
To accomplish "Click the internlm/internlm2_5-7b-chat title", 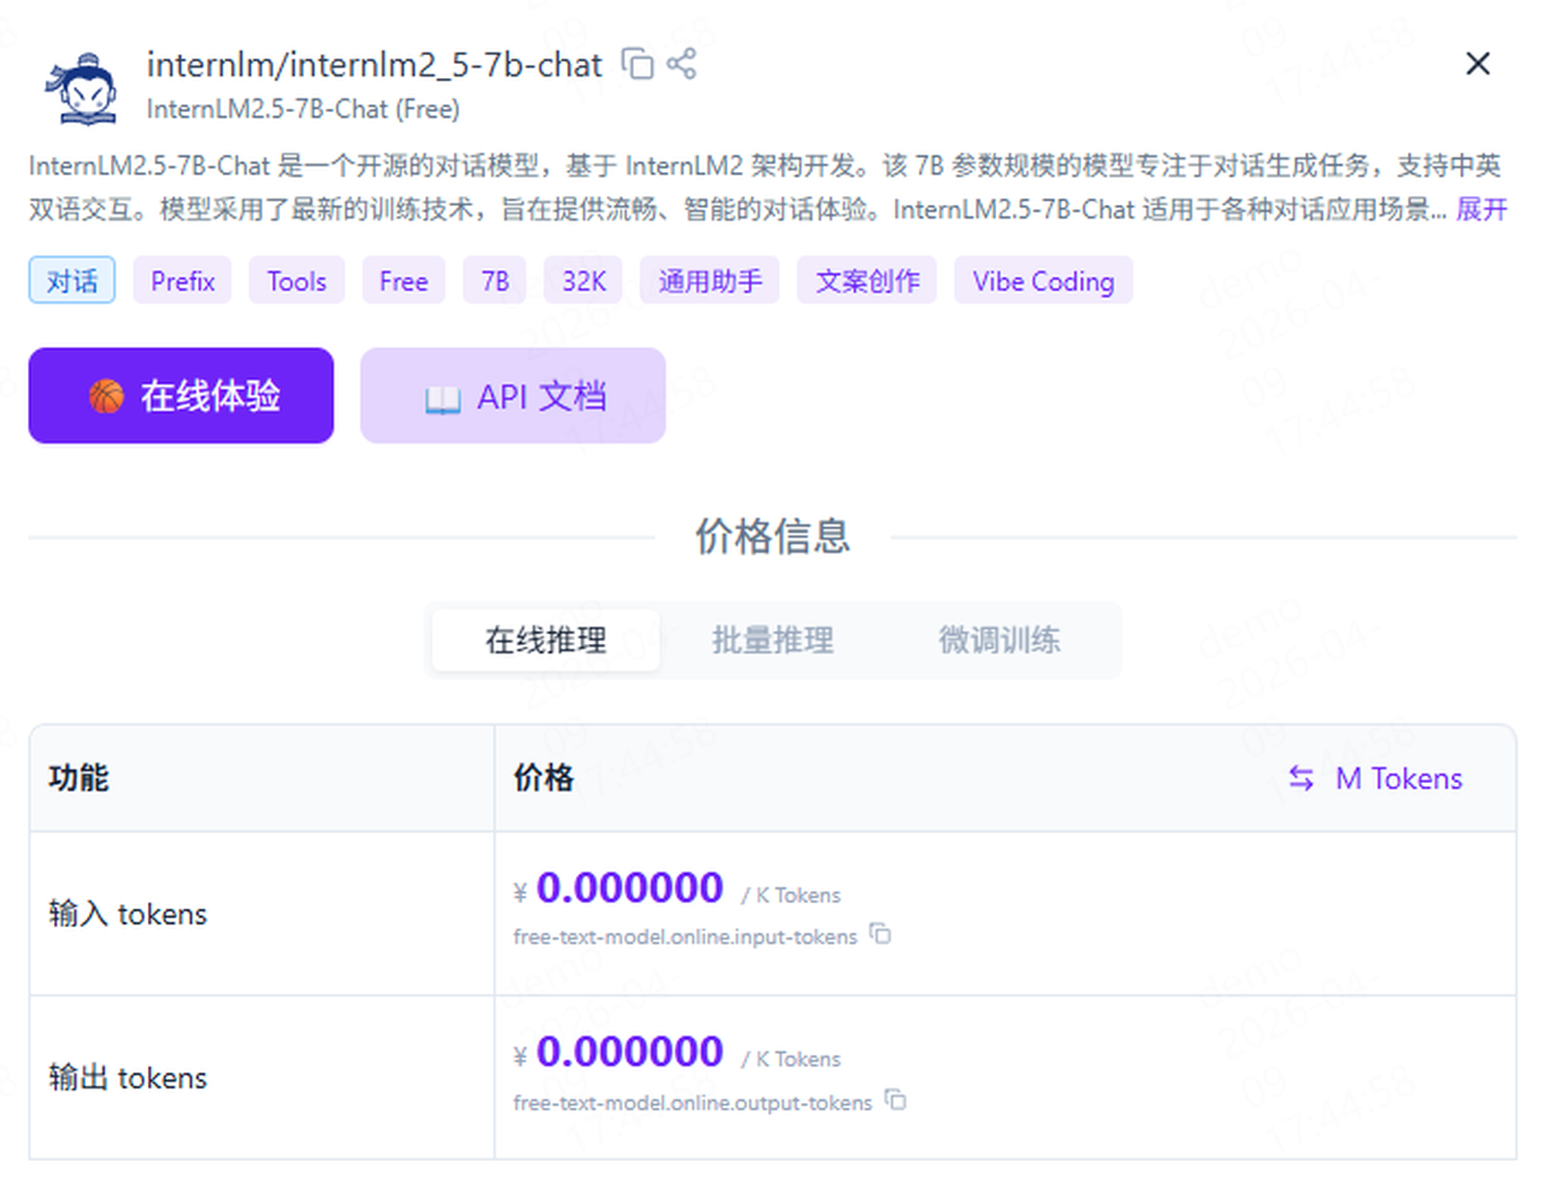I will click(375, 65).
